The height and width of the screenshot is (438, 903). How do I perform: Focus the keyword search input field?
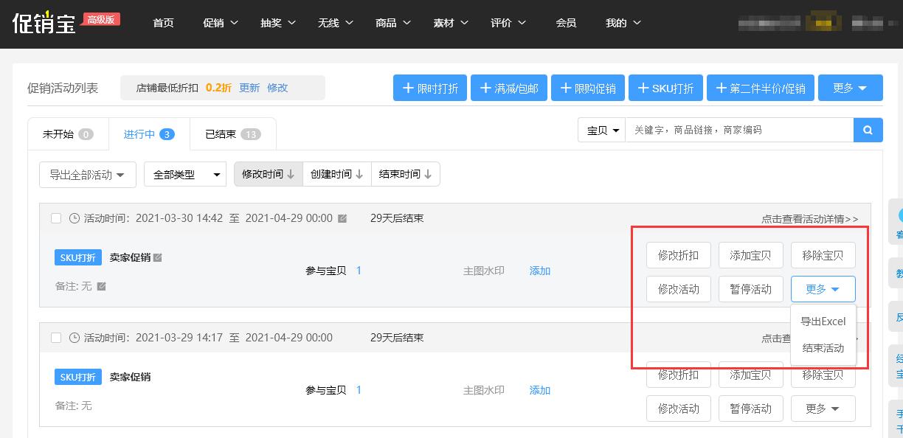click(739, 130)
